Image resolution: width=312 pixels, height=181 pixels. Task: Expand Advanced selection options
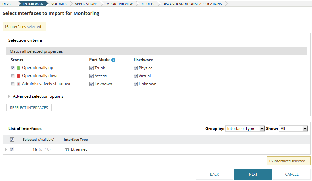(9, 96)
